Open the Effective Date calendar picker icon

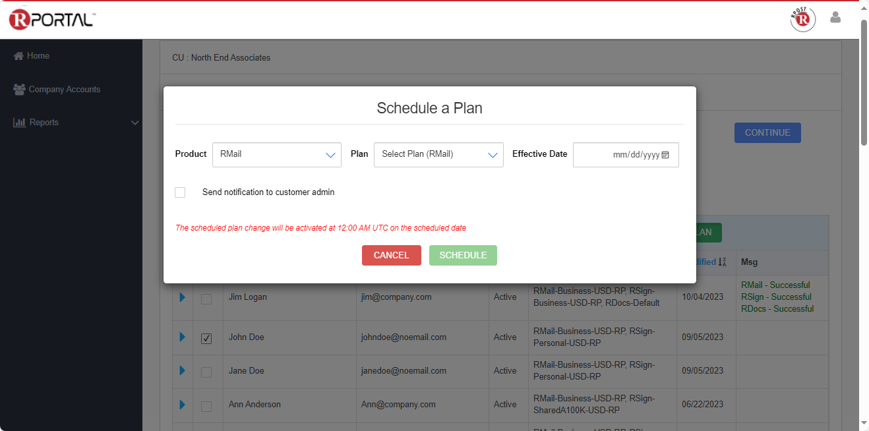[665, 155]
